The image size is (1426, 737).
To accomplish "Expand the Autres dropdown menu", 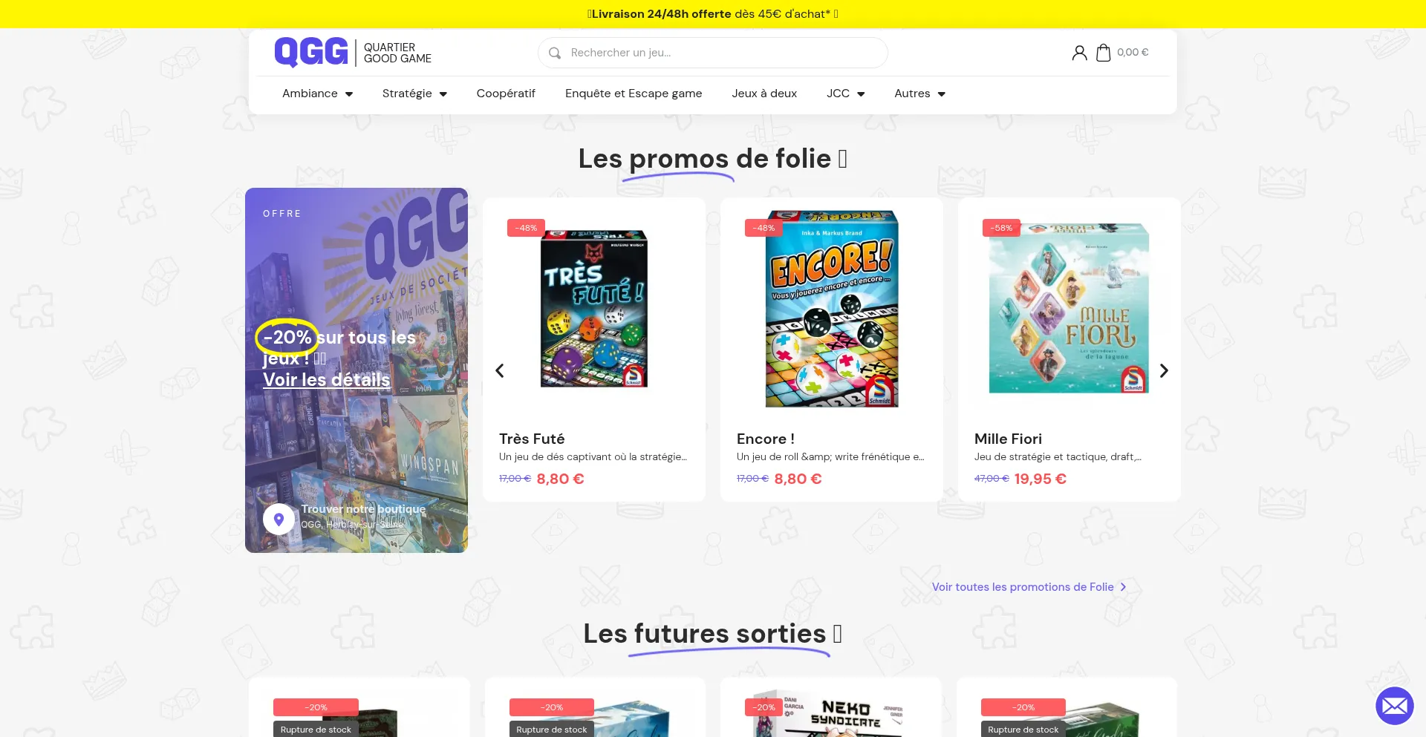I will [919, 94].
